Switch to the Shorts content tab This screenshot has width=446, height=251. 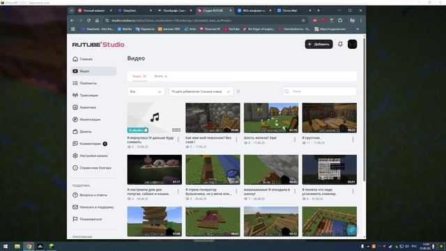160,76
